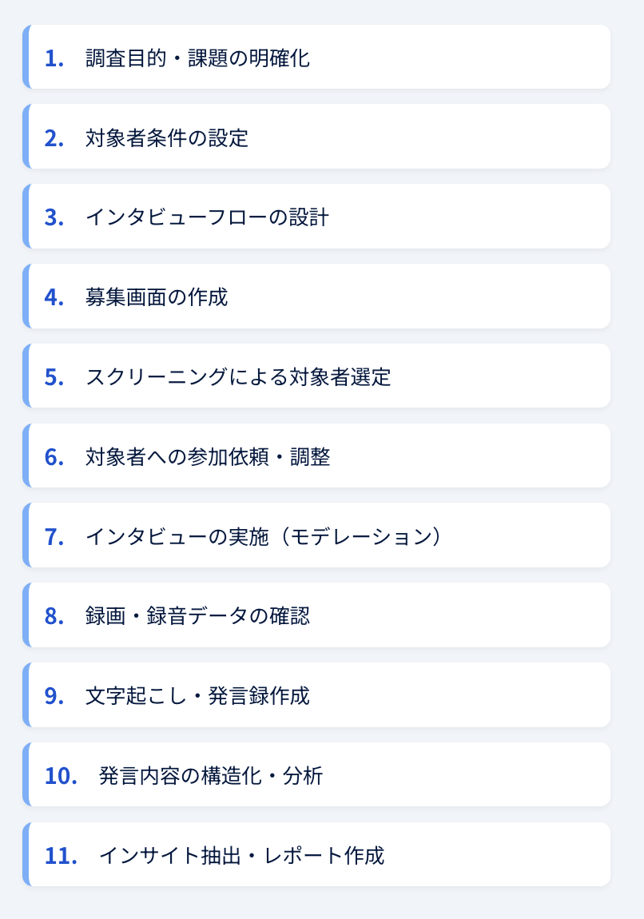Click the number 3. label
Image resolution: width=644 pixels, height=919 pixels.
[x=54, y=217]
